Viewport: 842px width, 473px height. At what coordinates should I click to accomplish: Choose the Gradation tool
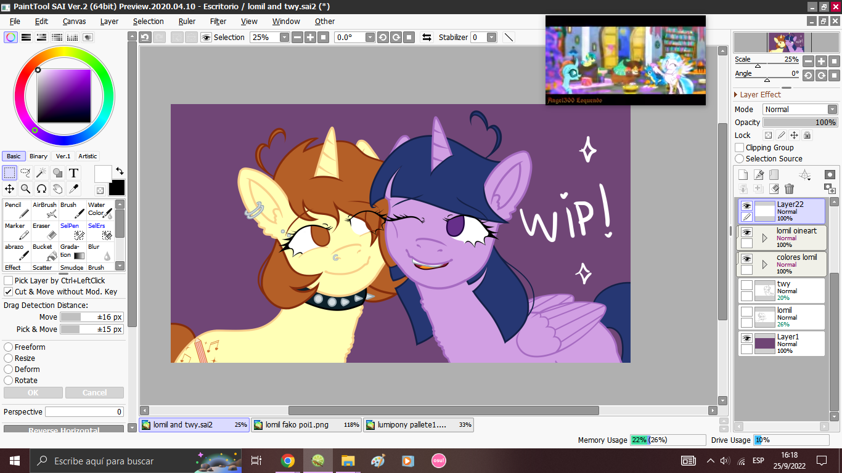(x=72, y=251)
